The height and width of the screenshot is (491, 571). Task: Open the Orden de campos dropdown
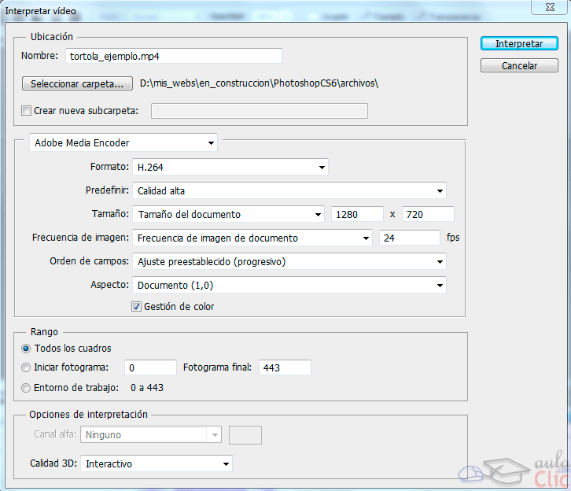point(289,261)
